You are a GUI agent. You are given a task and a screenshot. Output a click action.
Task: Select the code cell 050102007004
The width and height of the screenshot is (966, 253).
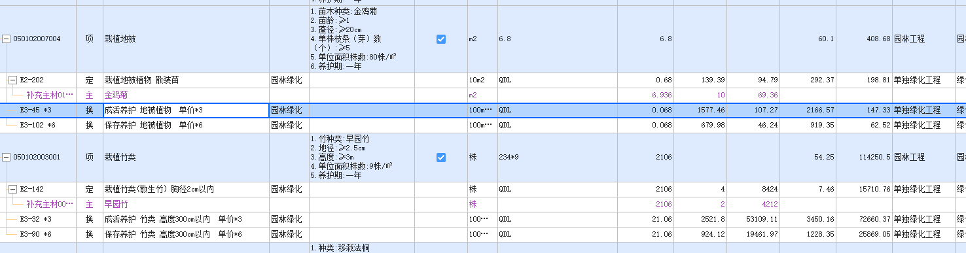pos(37,39)
